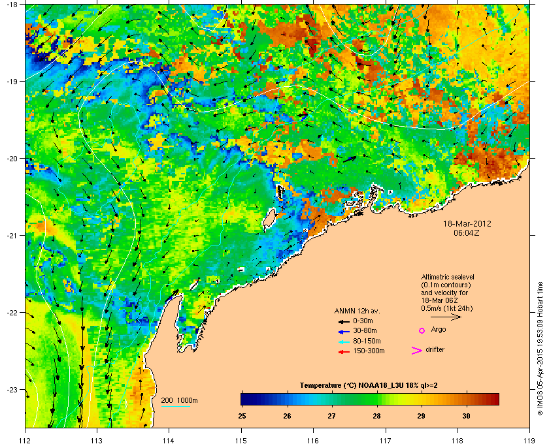Click the black 0-30m legend arrow
Image resolution: width=549 pixels, height=444 pixels.
(344, 321)
